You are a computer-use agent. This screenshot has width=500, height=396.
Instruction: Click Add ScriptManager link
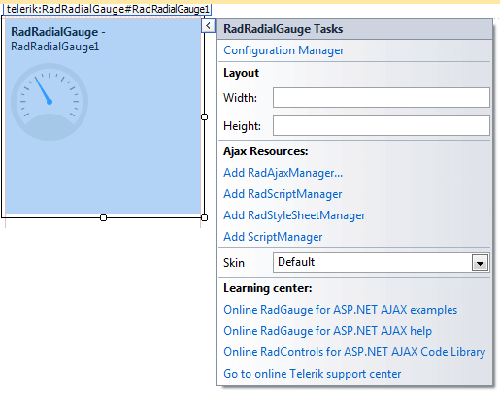(273, 237)
